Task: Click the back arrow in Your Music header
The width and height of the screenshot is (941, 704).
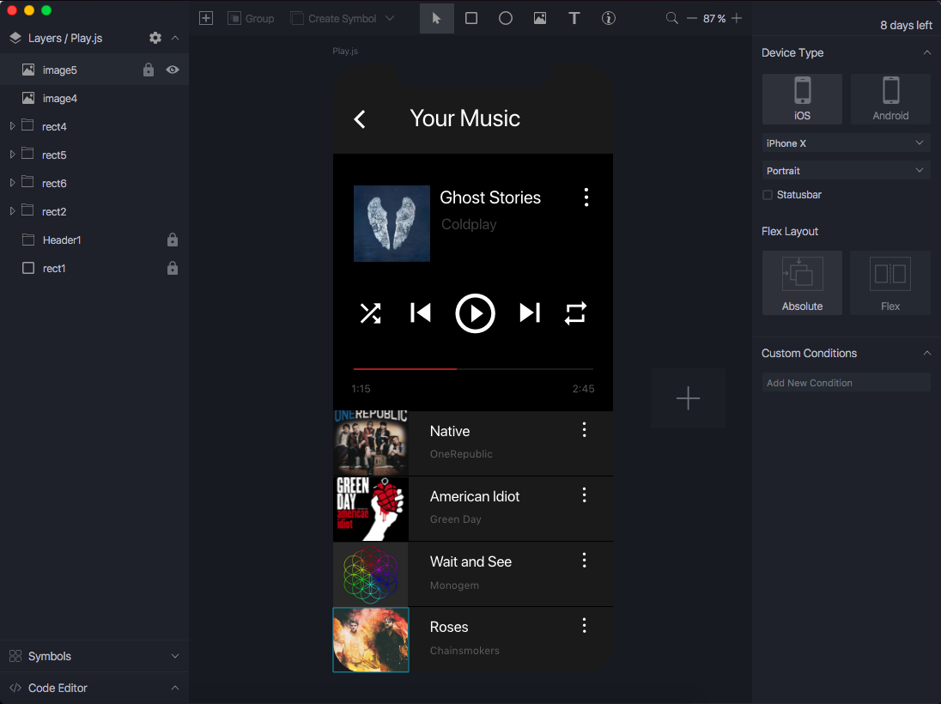Action: coord(360,118)
